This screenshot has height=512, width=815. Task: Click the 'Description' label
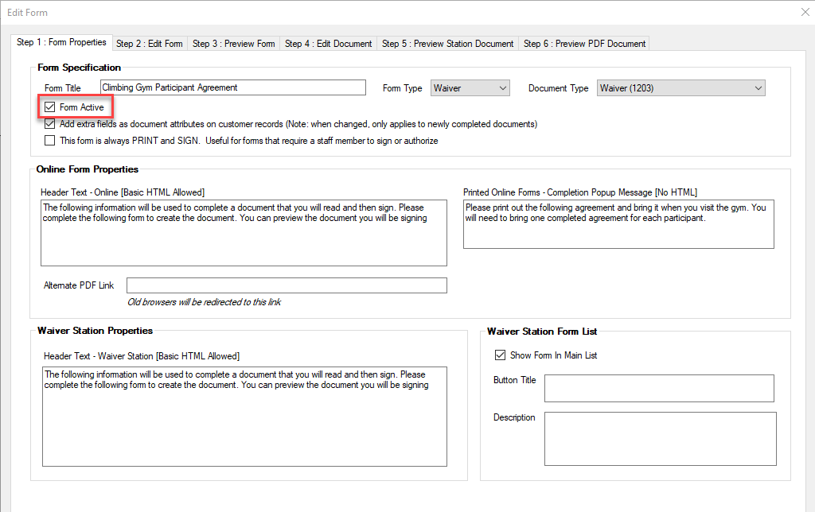pyautogui.click(x=514, y=417)
